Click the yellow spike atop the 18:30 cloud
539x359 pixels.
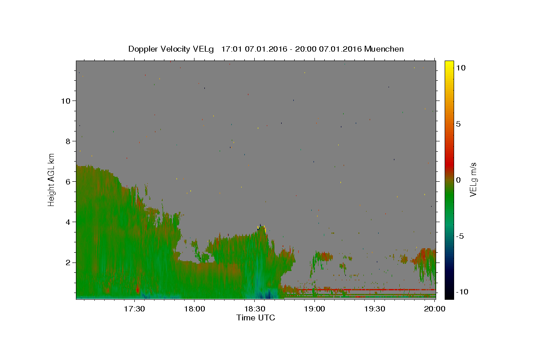[x=265, y=229]
